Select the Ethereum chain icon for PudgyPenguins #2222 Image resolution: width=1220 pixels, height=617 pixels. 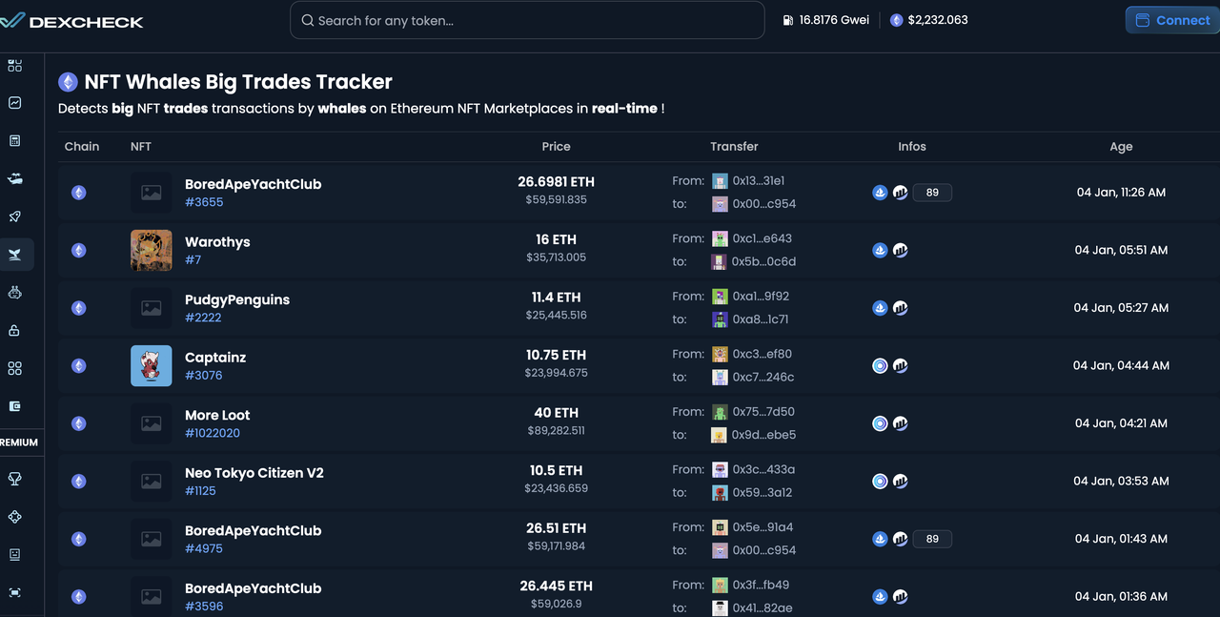tap(78, 307)
